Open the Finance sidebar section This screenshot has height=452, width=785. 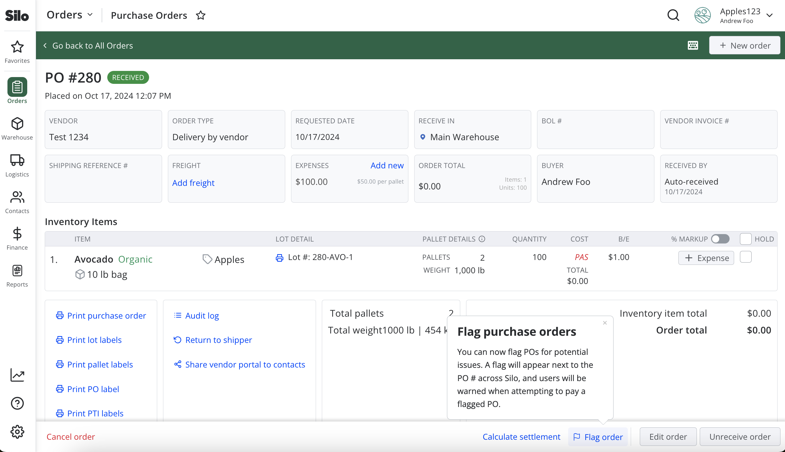17,239
